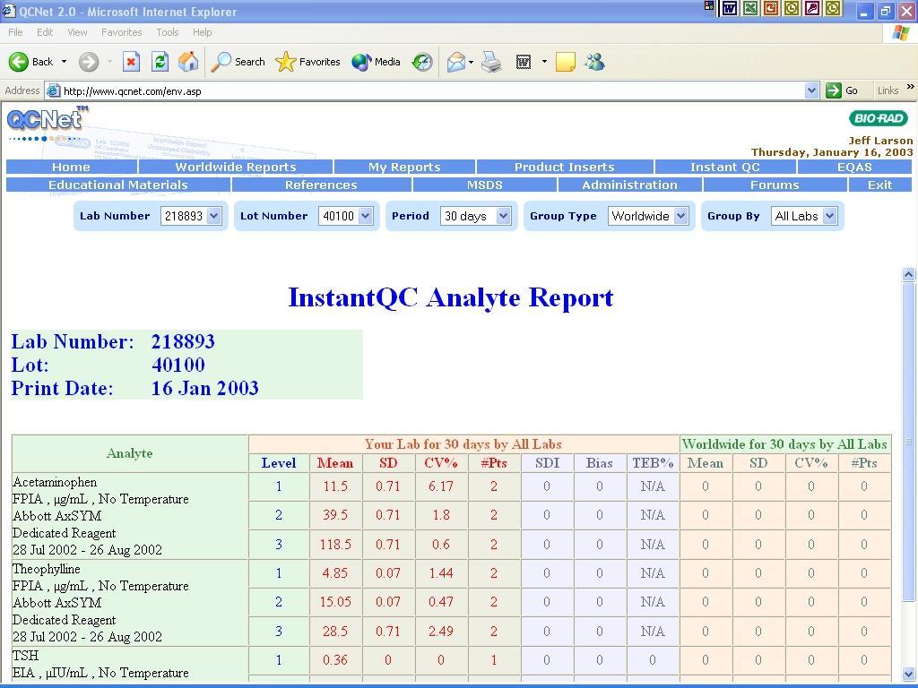Open the File menu
Screen dimensions: 918x688
click(16, 32)
